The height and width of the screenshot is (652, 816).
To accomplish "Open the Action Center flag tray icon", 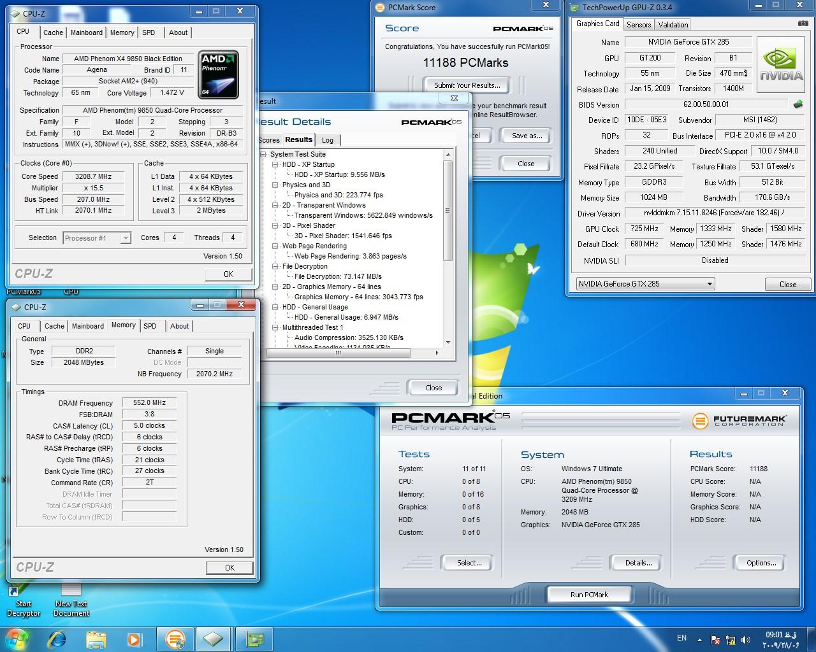I will (x=715, y=639).
